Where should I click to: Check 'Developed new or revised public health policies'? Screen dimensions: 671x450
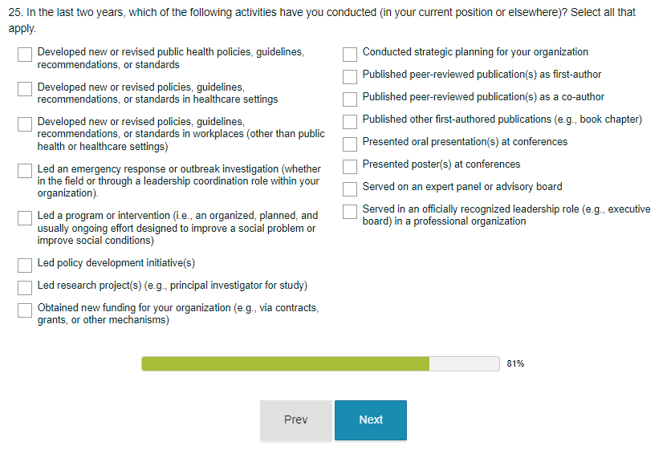coord(26,55)
